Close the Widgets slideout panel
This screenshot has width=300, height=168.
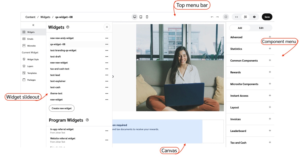tap(107, 27)
